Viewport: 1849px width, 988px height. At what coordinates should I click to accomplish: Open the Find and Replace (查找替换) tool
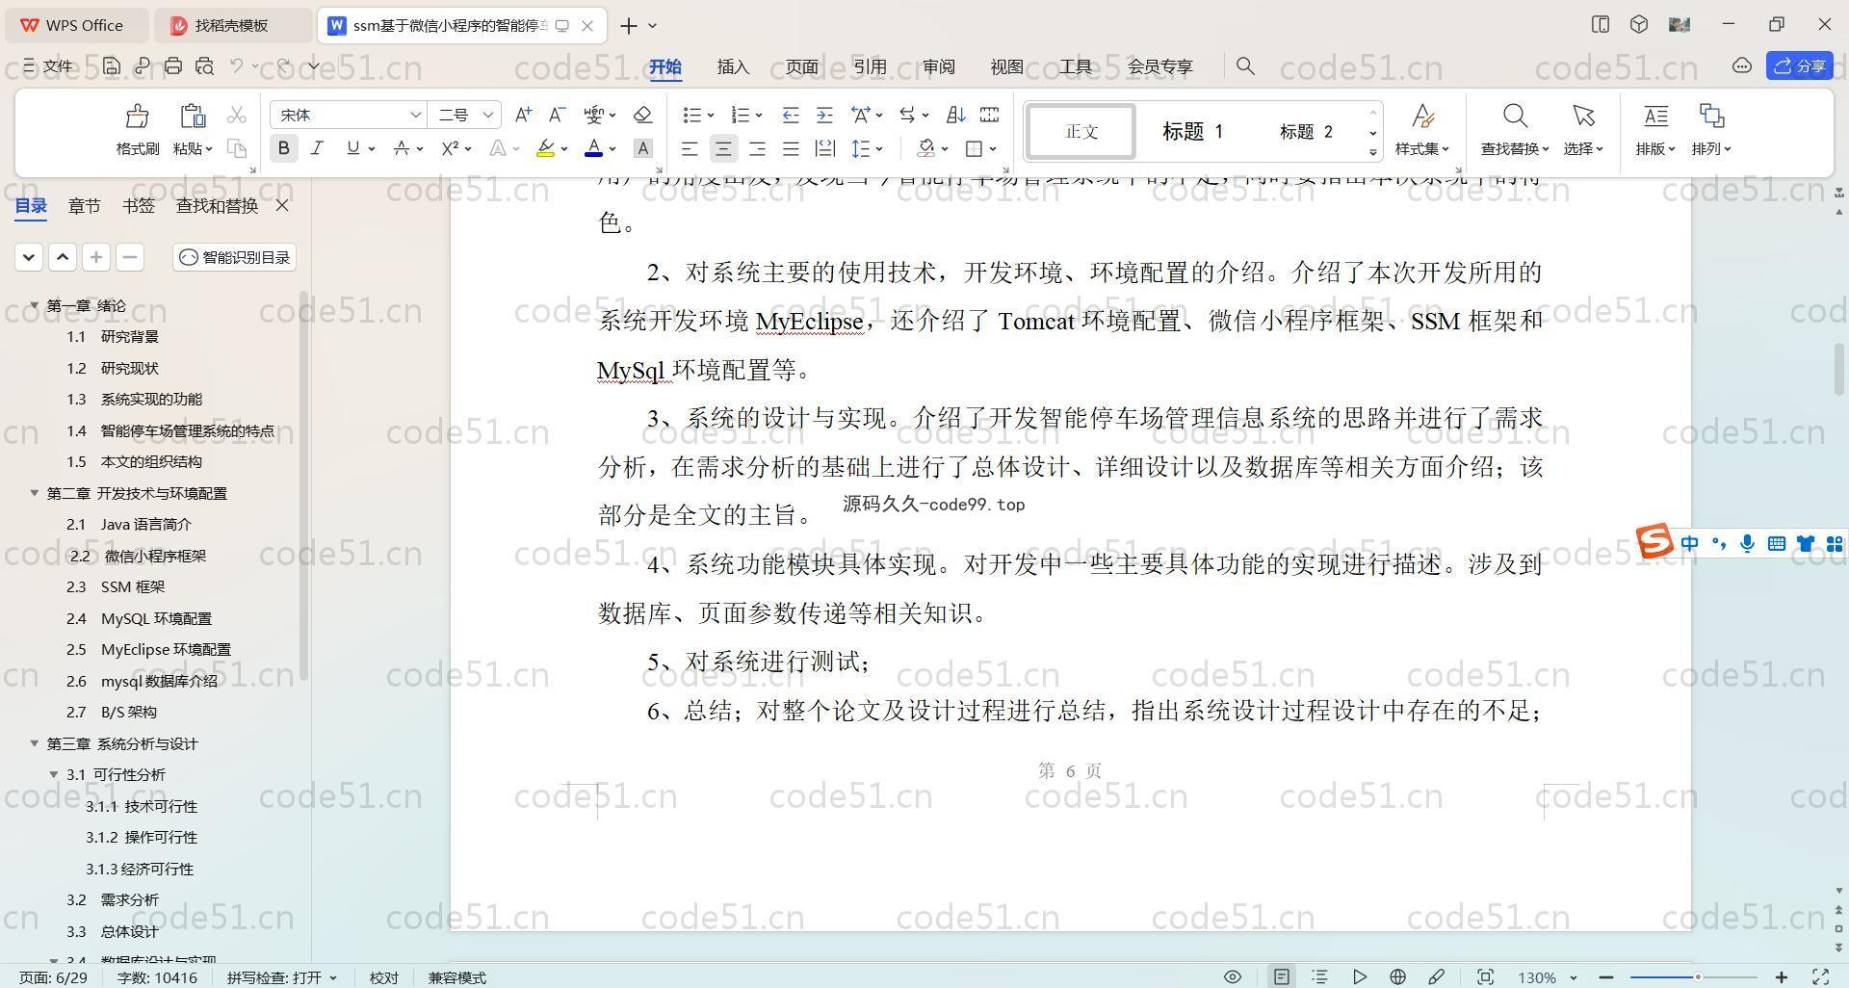pos(1515,129)
